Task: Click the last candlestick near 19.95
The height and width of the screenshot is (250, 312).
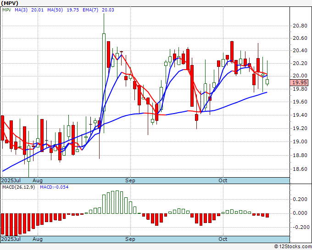Action: (x=267, y=82)
